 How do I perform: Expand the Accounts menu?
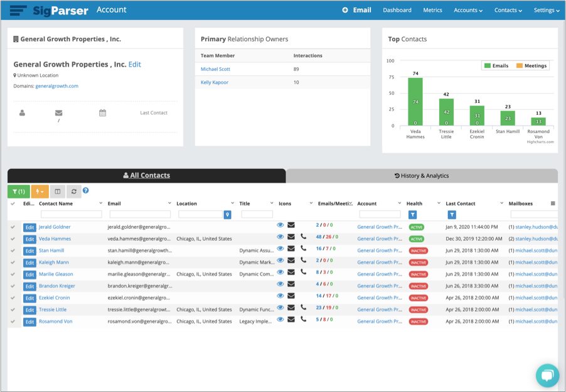468,10
